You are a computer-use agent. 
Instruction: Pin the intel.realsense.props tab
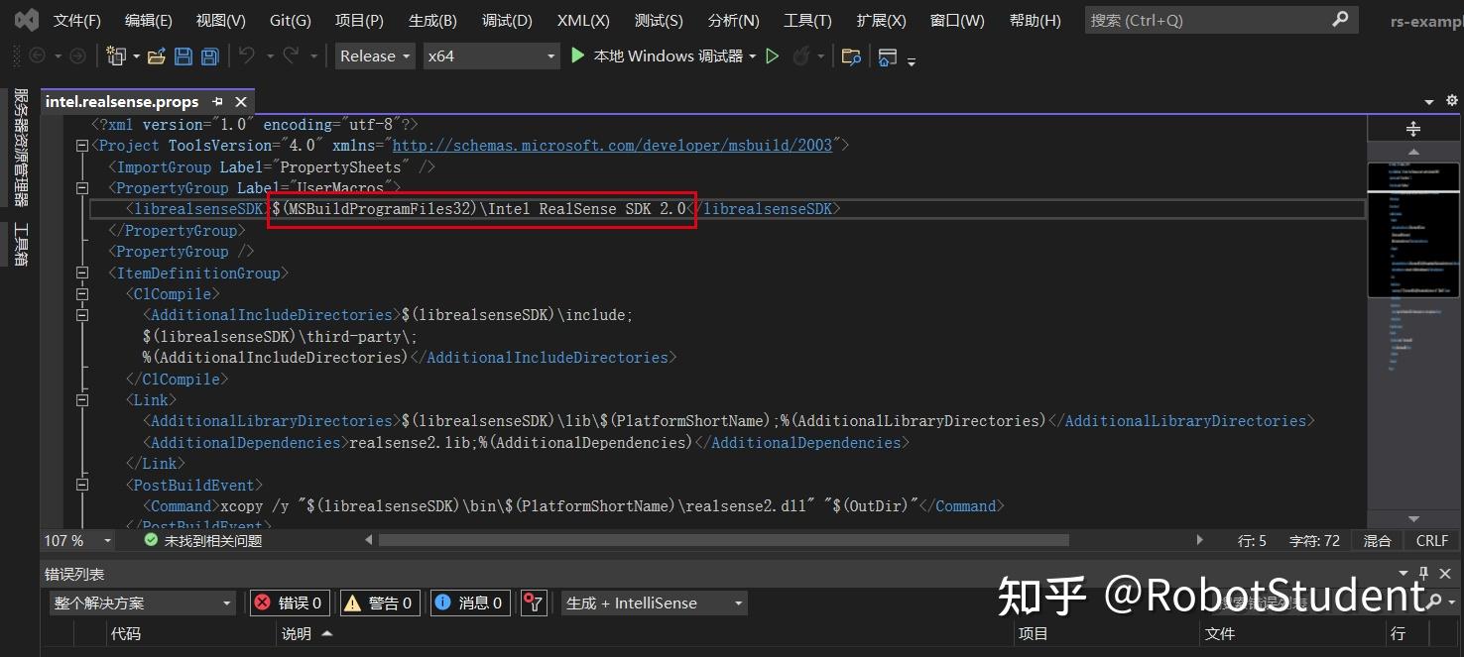point(217,101)
